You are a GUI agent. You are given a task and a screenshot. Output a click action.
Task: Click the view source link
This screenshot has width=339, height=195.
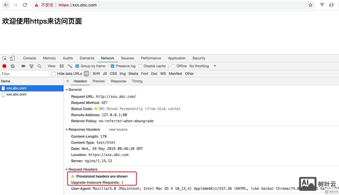(x=118, y=129)
